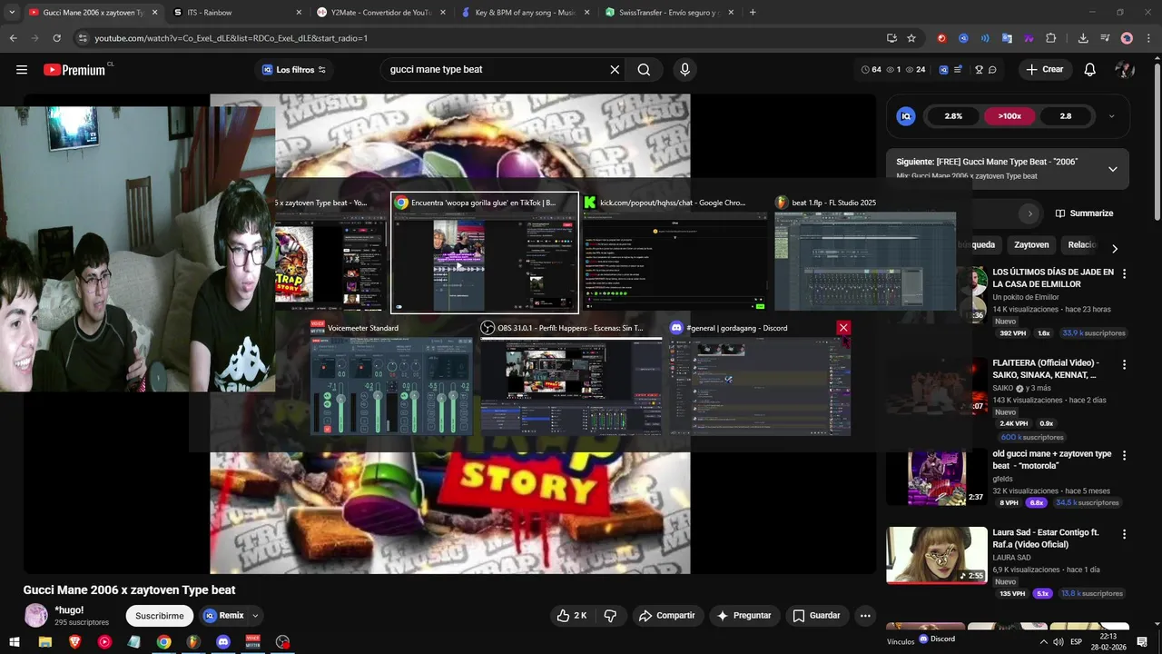Expand the Siguiente mix queue panel
1162x654 pixels.
pos(1113,169)
